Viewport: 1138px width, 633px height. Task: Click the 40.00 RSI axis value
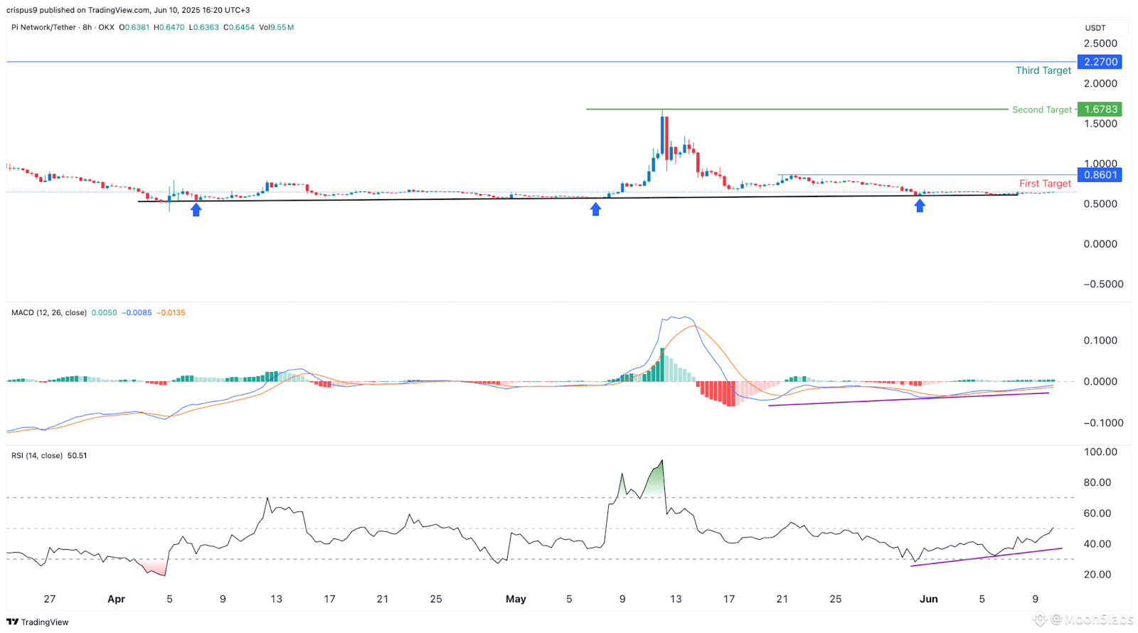[x=1097, y=543]
